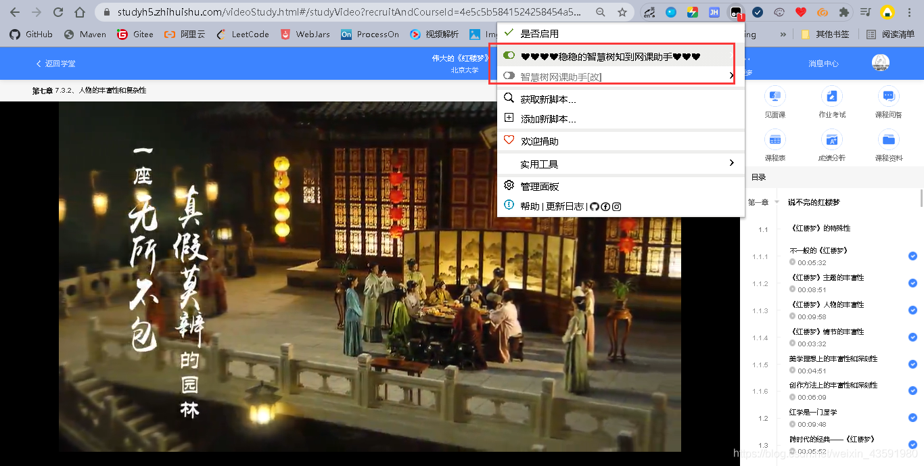924x466 pixels.
Task: Click the completed checkmark for 《红楼梦》主题的丰富性
Action: pyautogui.click(x=913, y=283)
